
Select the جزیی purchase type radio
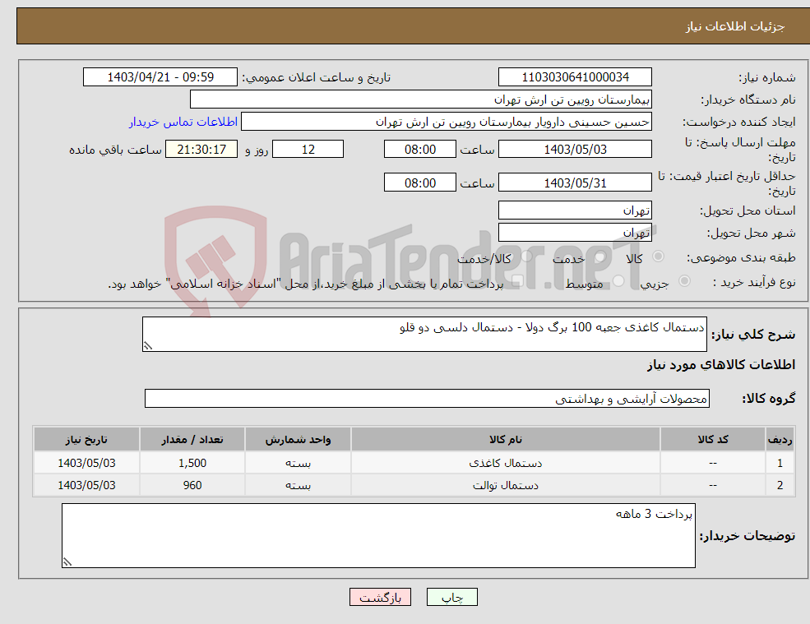tap(684, 281)
